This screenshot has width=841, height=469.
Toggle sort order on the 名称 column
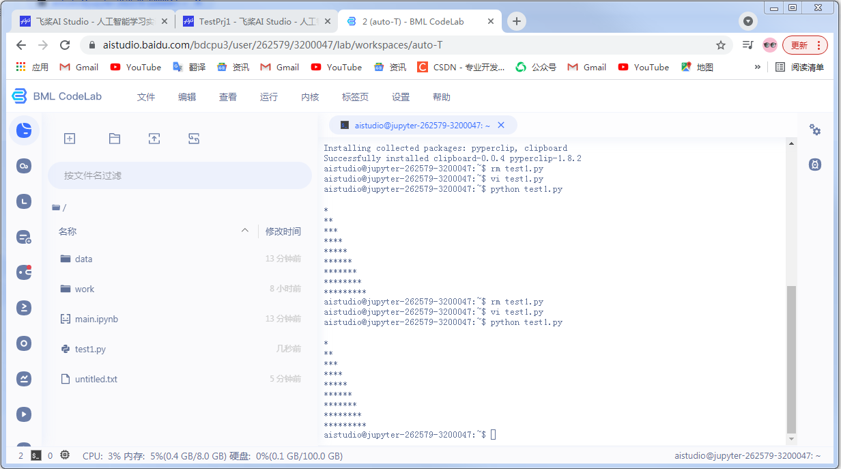245,231
